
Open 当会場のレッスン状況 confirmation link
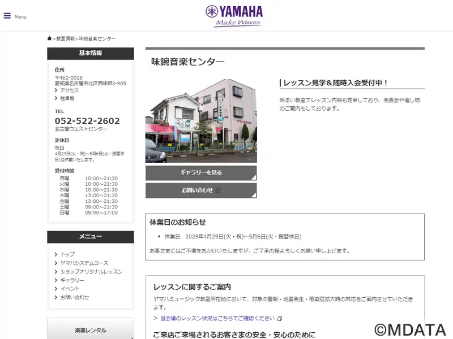(x=217, y=318)
